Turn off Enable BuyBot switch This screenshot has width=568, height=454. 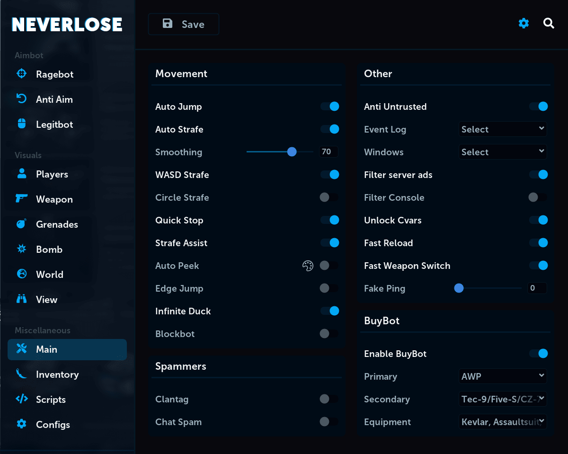(538, 354)
